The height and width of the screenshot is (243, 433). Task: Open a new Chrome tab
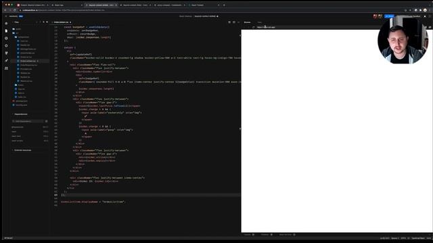point(224,5)
